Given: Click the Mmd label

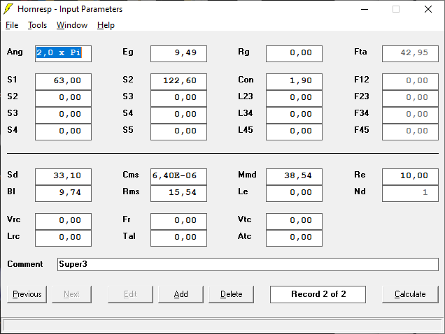Looking at the screenshot, I should [x=247, y=175].
